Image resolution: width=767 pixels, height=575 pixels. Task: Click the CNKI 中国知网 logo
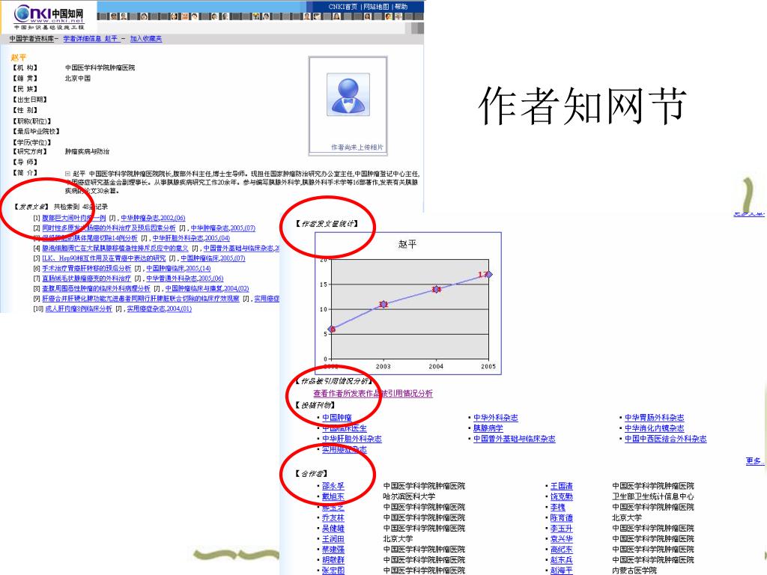tap(49, 16)
